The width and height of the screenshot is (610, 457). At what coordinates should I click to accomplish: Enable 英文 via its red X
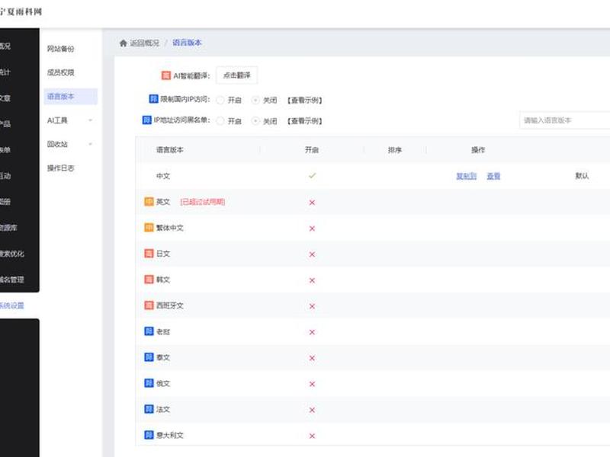point(312,203)
